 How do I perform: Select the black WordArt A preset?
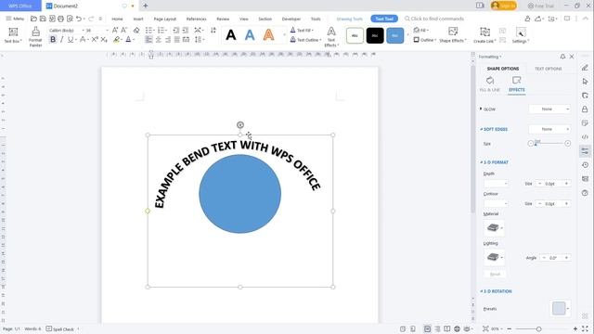(x=231, y=35)
